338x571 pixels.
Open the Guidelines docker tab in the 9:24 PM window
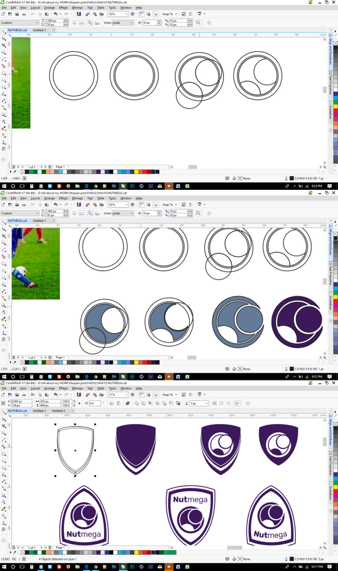coord(331,112)
